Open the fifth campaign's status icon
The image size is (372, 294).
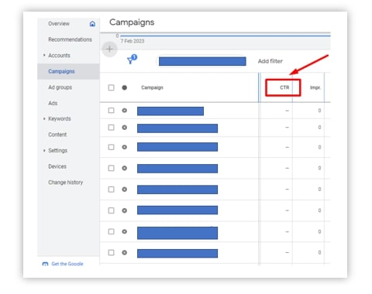point(124,190)
